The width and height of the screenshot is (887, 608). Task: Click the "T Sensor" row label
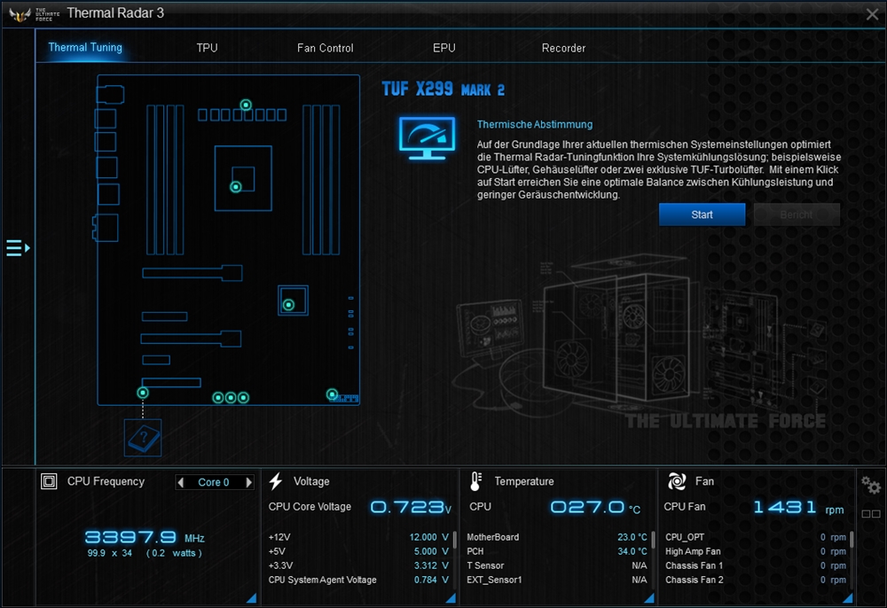(485, 565)
